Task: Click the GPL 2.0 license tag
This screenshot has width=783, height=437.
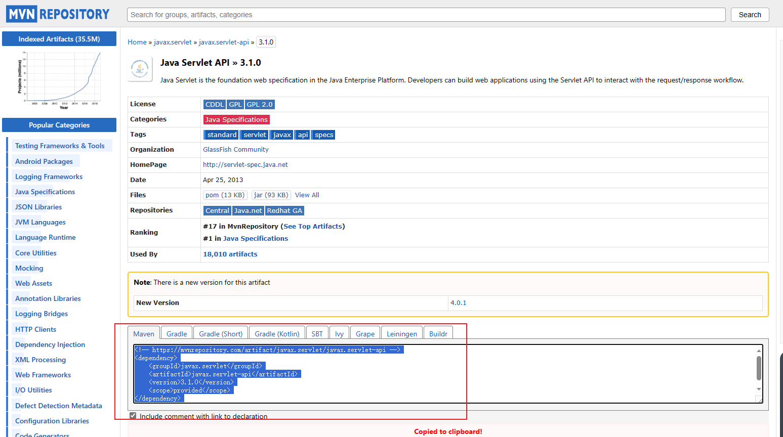Action: [x=260, y=104]
